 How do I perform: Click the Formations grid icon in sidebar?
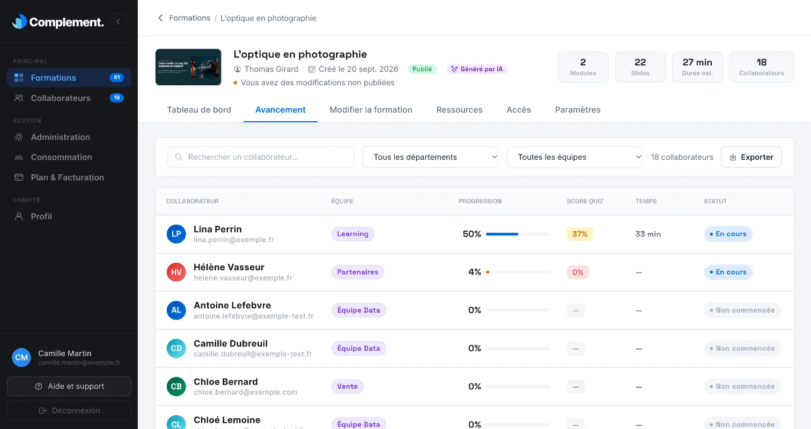point(19,78)
